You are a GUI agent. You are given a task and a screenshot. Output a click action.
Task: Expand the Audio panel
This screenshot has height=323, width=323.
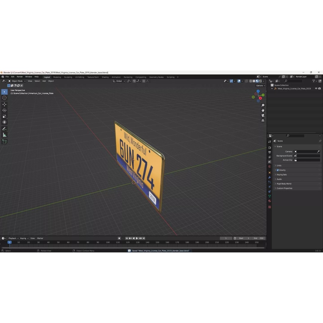click(298, 179)
